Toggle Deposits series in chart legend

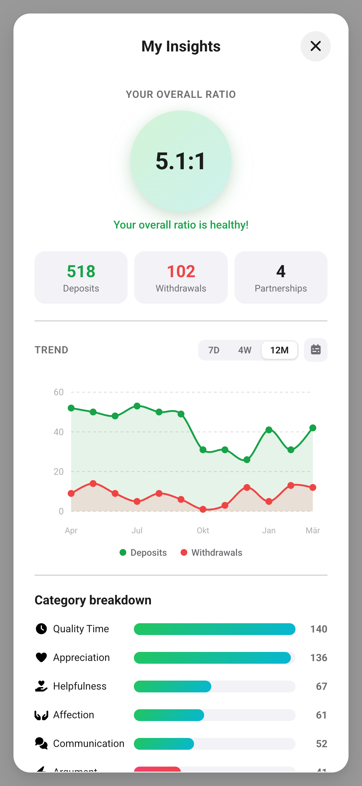[x=143, y=552]
